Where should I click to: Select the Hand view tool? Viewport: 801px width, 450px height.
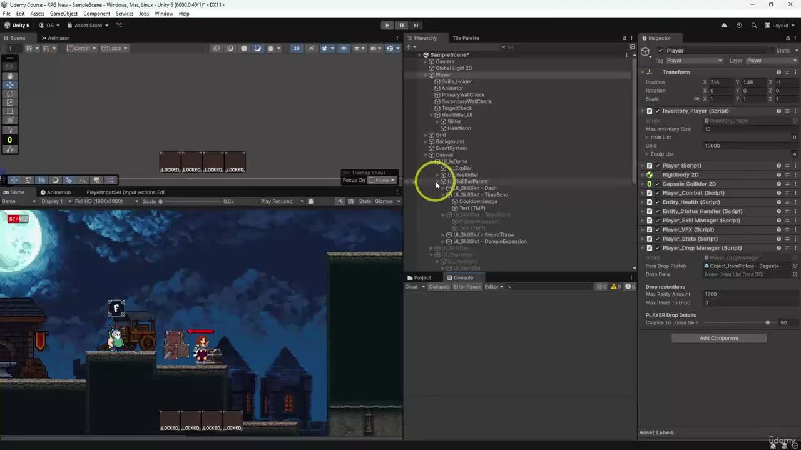[x=9, y=76]
